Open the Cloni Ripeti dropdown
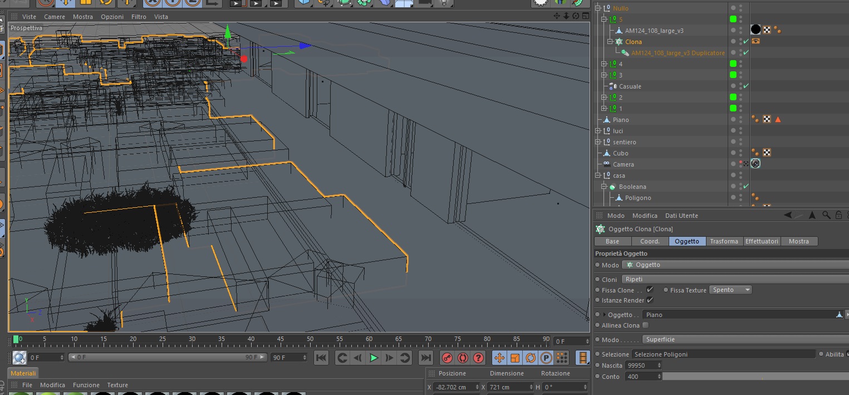The width and height of the screenshot is (849, 395). pos(735,279)
